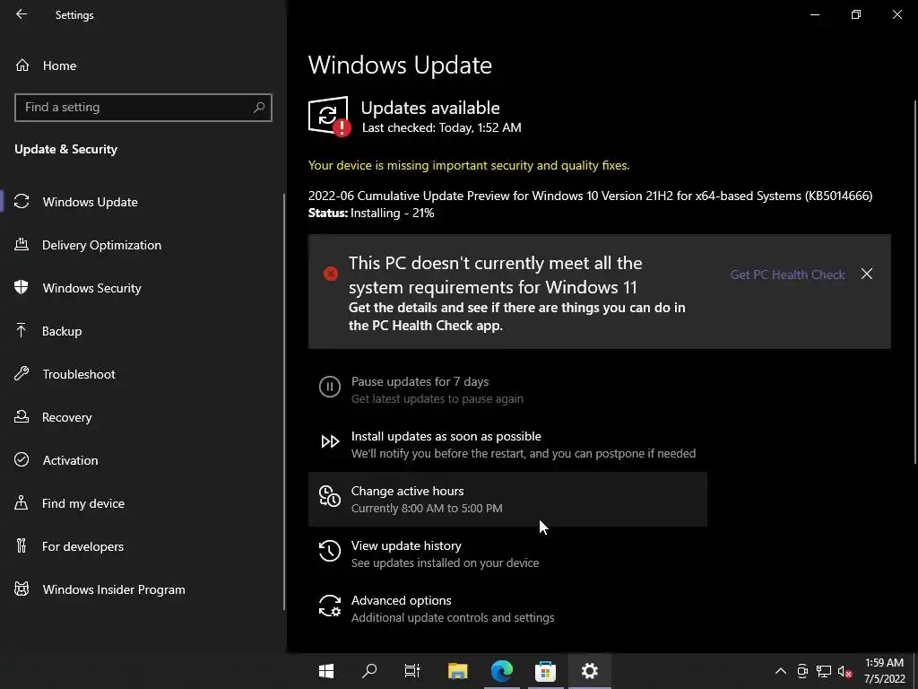Open Delivery Optimization settings
The image size is (918, 689).
pos(143,245)
